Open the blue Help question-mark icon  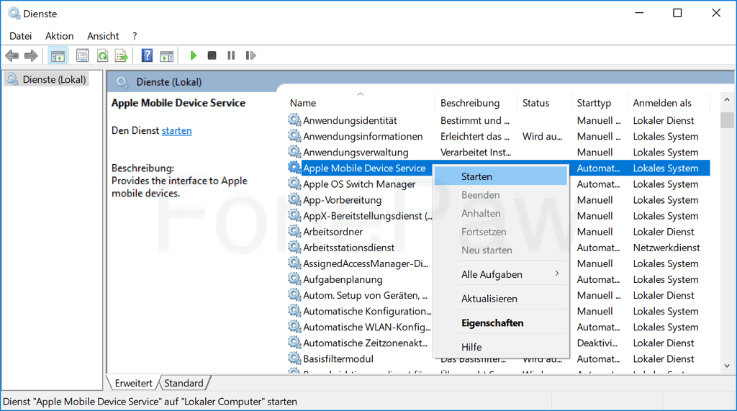coord(147,55)
